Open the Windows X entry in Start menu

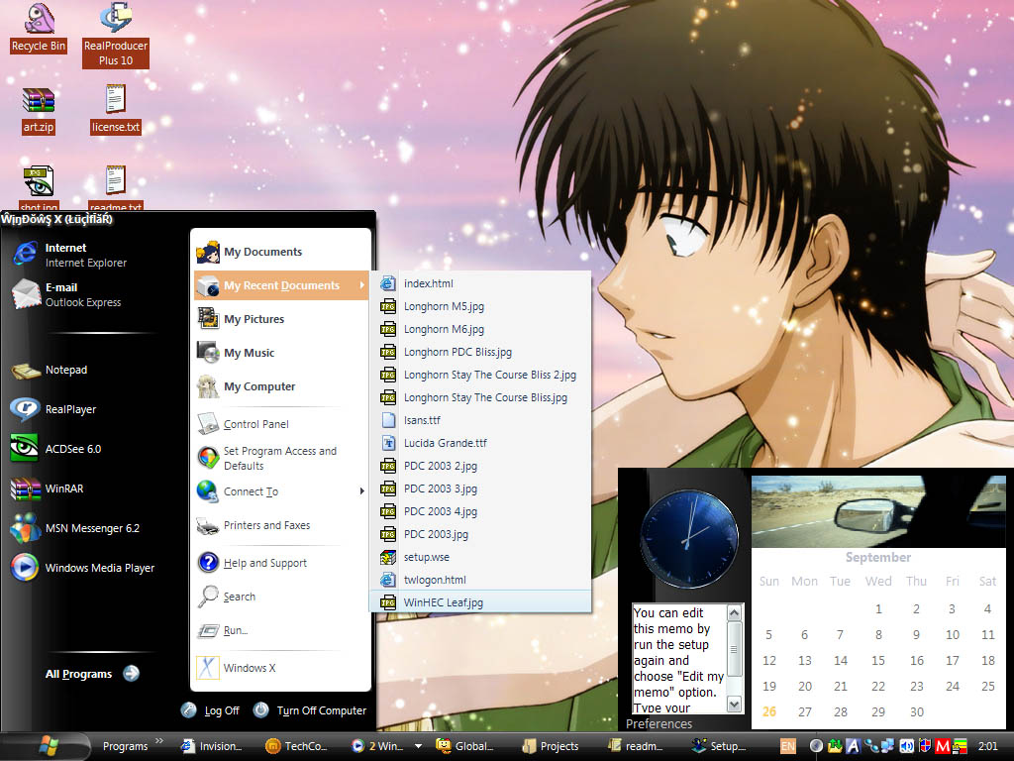[x=280, y=668]
